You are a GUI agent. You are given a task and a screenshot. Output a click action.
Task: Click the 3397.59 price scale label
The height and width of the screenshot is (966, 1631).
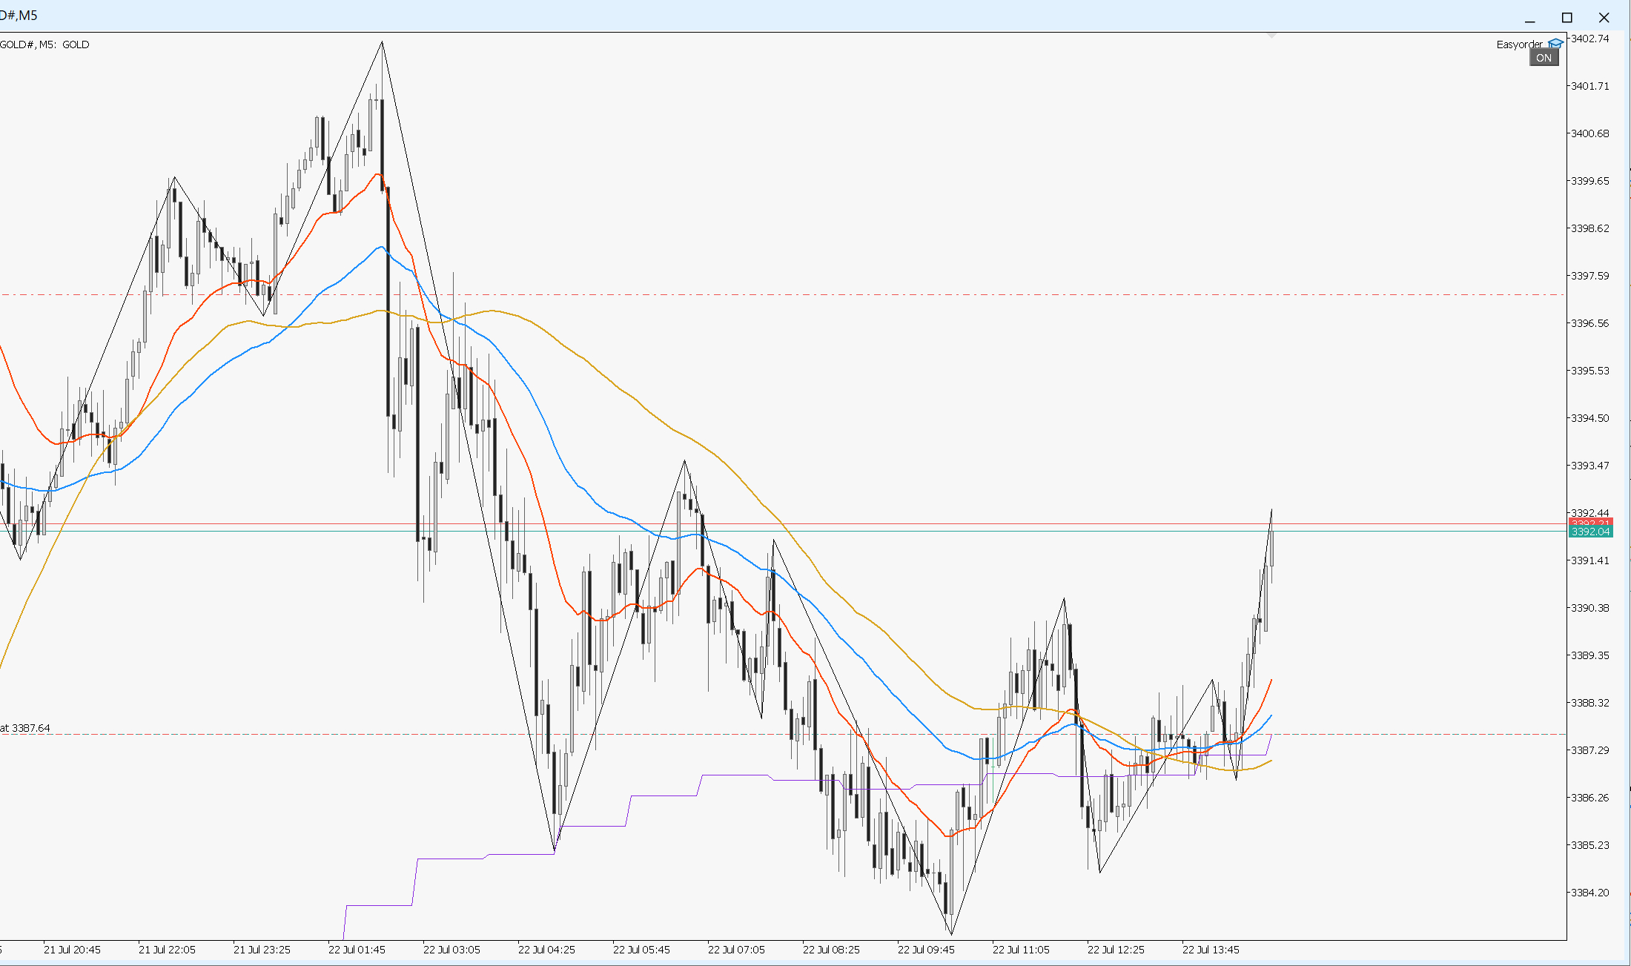coord(1590,276)
